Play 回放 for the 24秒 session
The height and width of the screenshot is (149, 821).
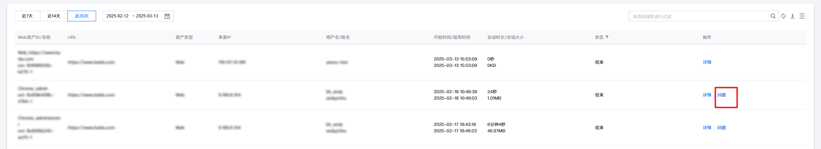tap(722, 95)
